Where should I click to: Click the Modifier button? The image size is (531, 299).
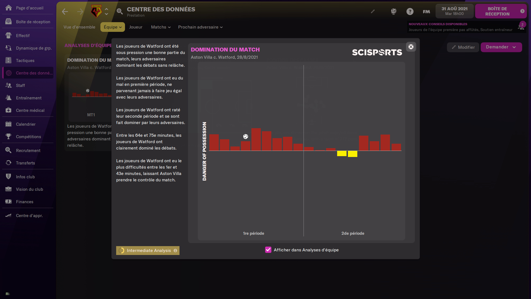[463, 47]
